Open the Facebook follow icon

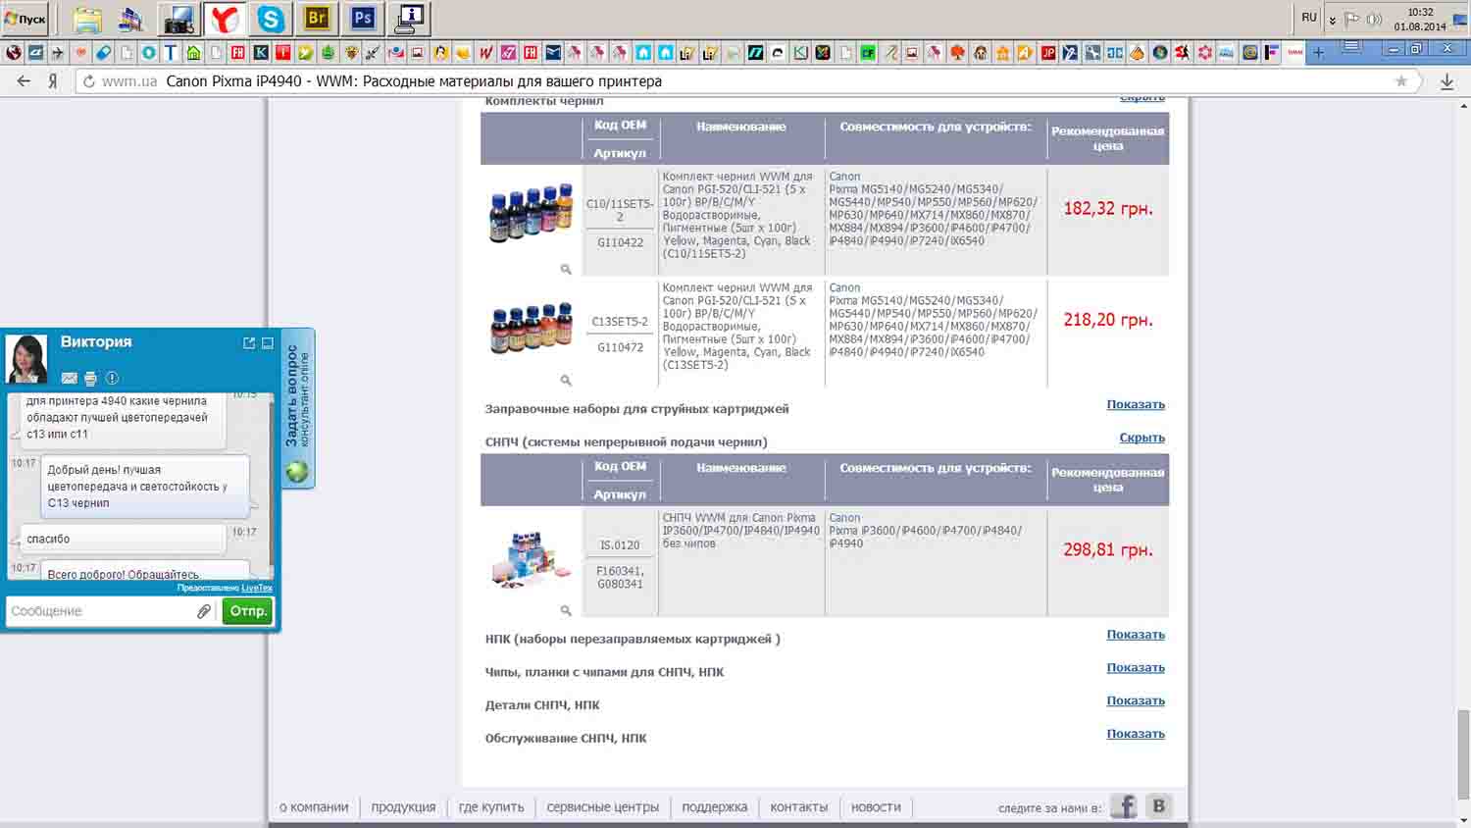pos(1124,806)
